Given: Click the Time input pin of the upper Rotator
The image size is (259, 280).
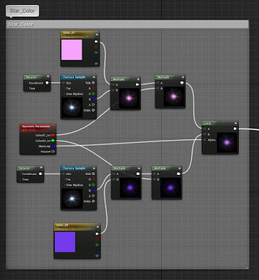Looking at the screenshot, I should click(27, 88).
